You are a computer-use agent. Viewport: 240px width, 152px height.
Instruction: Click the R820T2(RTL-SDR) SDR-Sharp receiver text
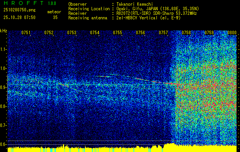tap(156, 13)
